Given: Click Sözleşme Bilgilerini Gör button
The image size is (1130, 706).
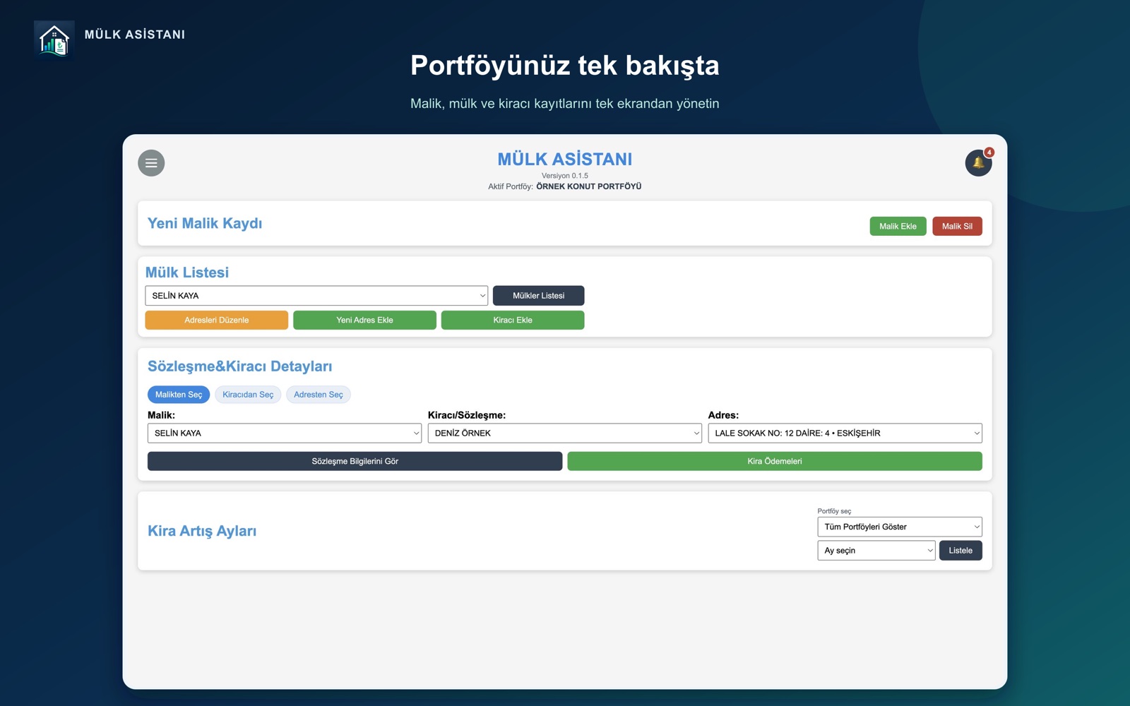Looking at the screenshot, I should (355, 461).
